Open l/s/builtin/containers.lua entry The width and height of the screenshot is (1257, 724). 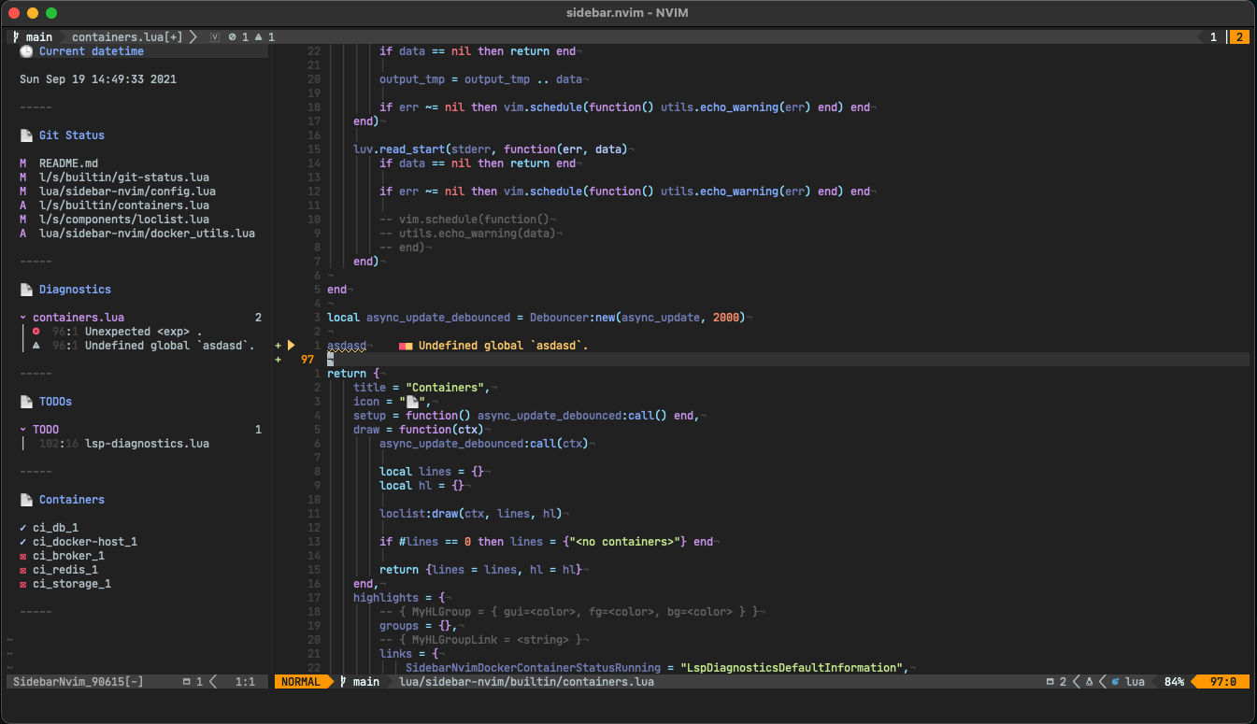tap(124, 206)
